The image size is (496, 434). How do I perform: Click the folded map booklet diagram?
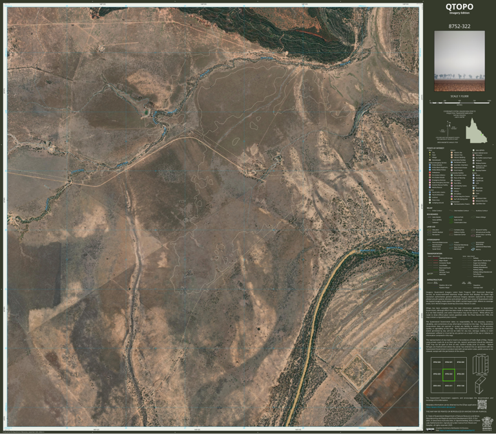(x=480, y=385)
